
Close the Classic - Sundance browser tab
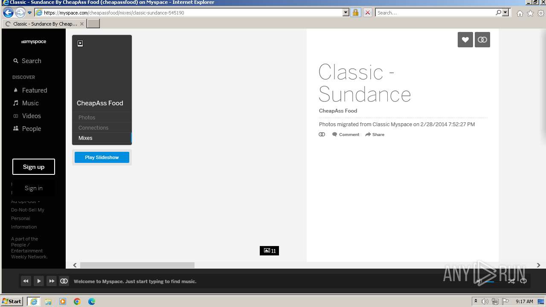tap(82, 24)
